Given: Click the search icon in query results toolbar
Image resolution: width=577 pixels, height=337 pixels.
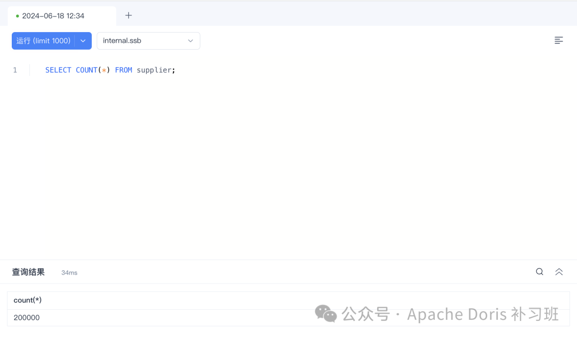Looking at the screenshot, I should point(539,271).
